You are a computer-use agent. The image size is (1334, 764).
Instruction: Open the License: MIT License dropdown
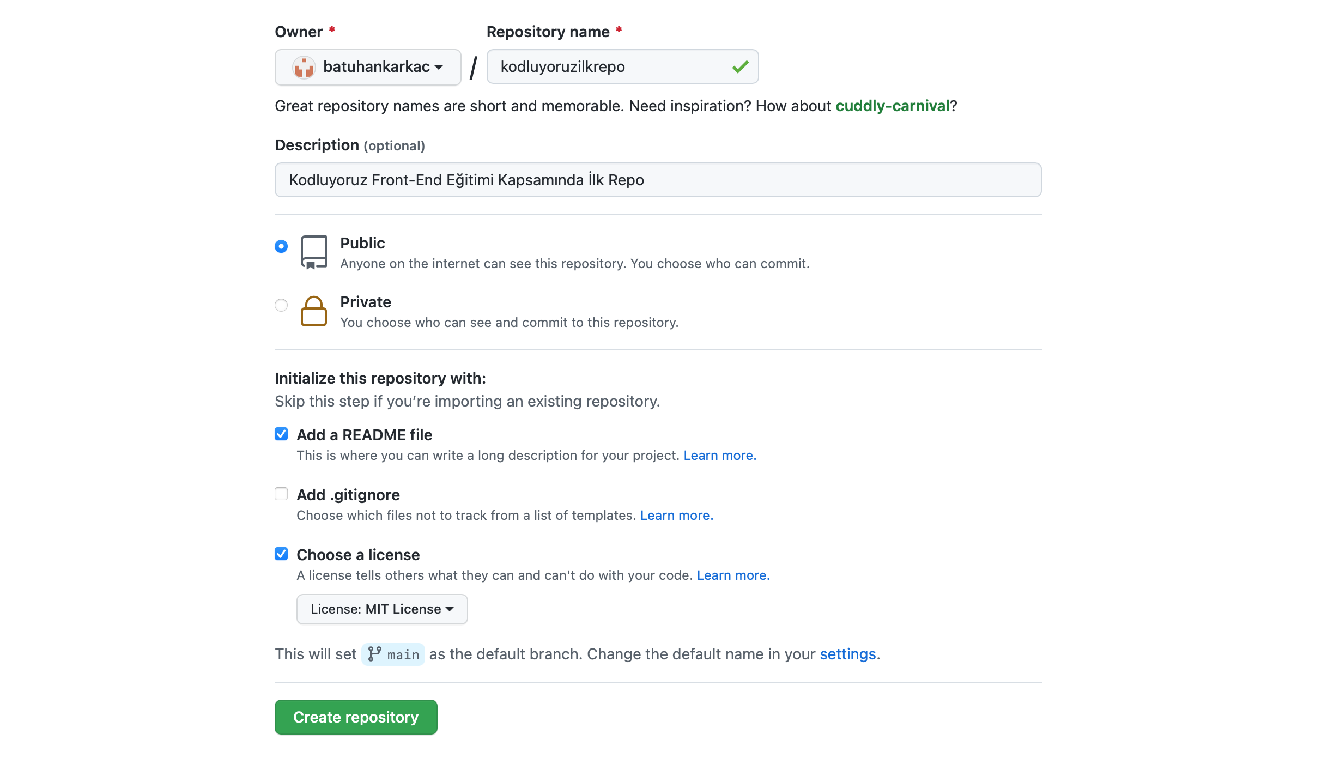coord(382,609)
